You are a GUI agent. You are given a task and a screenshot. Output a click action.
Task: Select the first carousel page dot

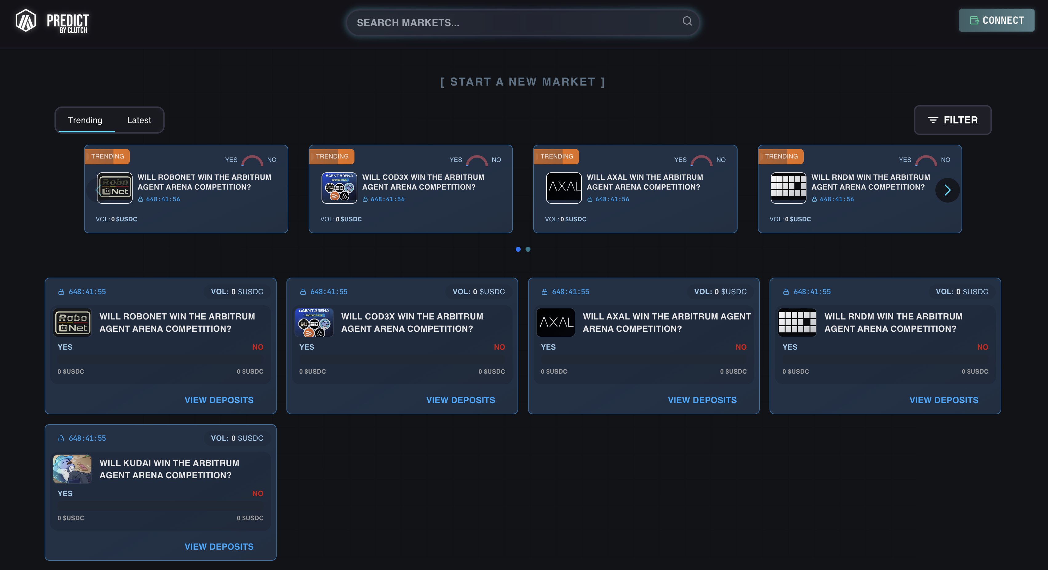pos(518,249)
